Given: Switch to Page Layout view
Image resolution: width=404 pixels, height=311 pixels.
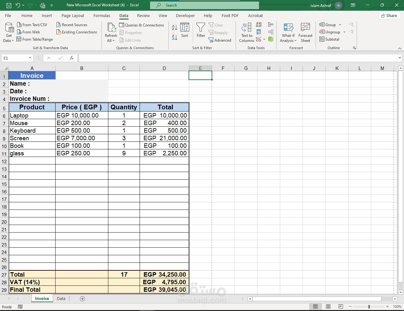Looking at the screenshot, I should (328, 307).
